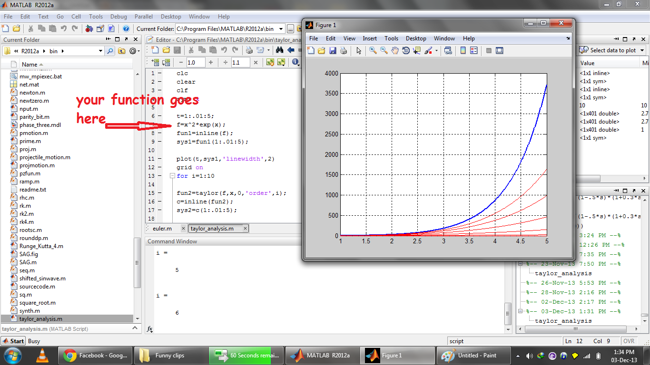This screenshot has width=650, height=365.
Task: Click the 1.1 multiply value field
Action: (240, 62)
